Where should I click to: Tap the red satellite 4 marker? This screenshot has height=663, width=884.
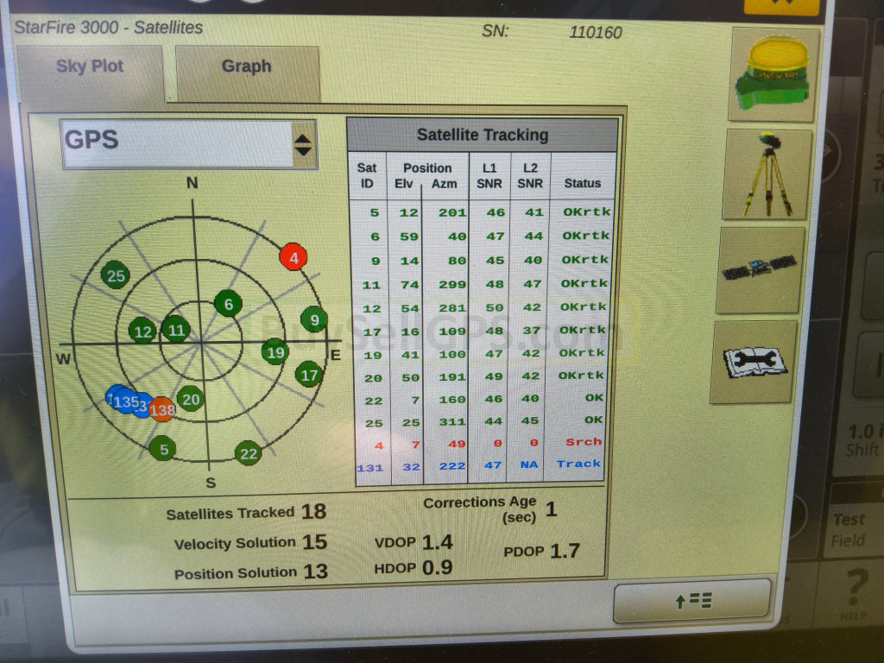click(x=294, y=256)
